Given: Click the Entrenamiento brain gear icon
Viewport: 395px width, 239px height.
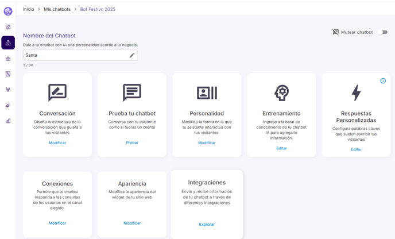Looking at the screenshot, I should pyautogui.click(x=281, y=92).
